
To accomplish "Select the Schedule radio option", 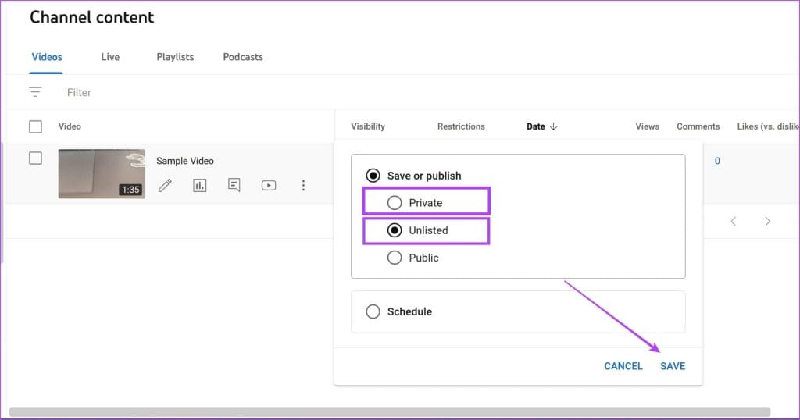I will tap(373, 311).
